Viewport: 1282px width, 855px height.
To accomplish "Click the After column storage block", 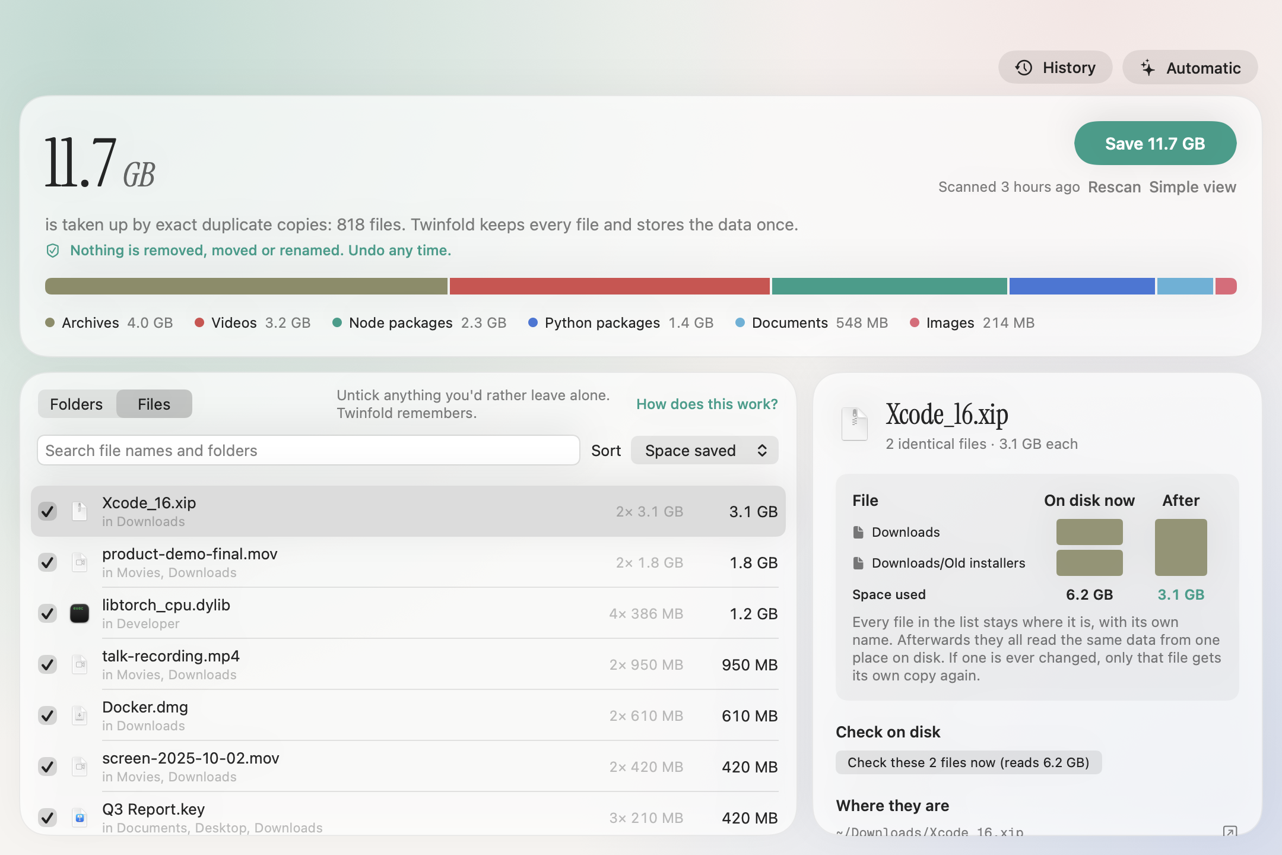I will 1181,547.
